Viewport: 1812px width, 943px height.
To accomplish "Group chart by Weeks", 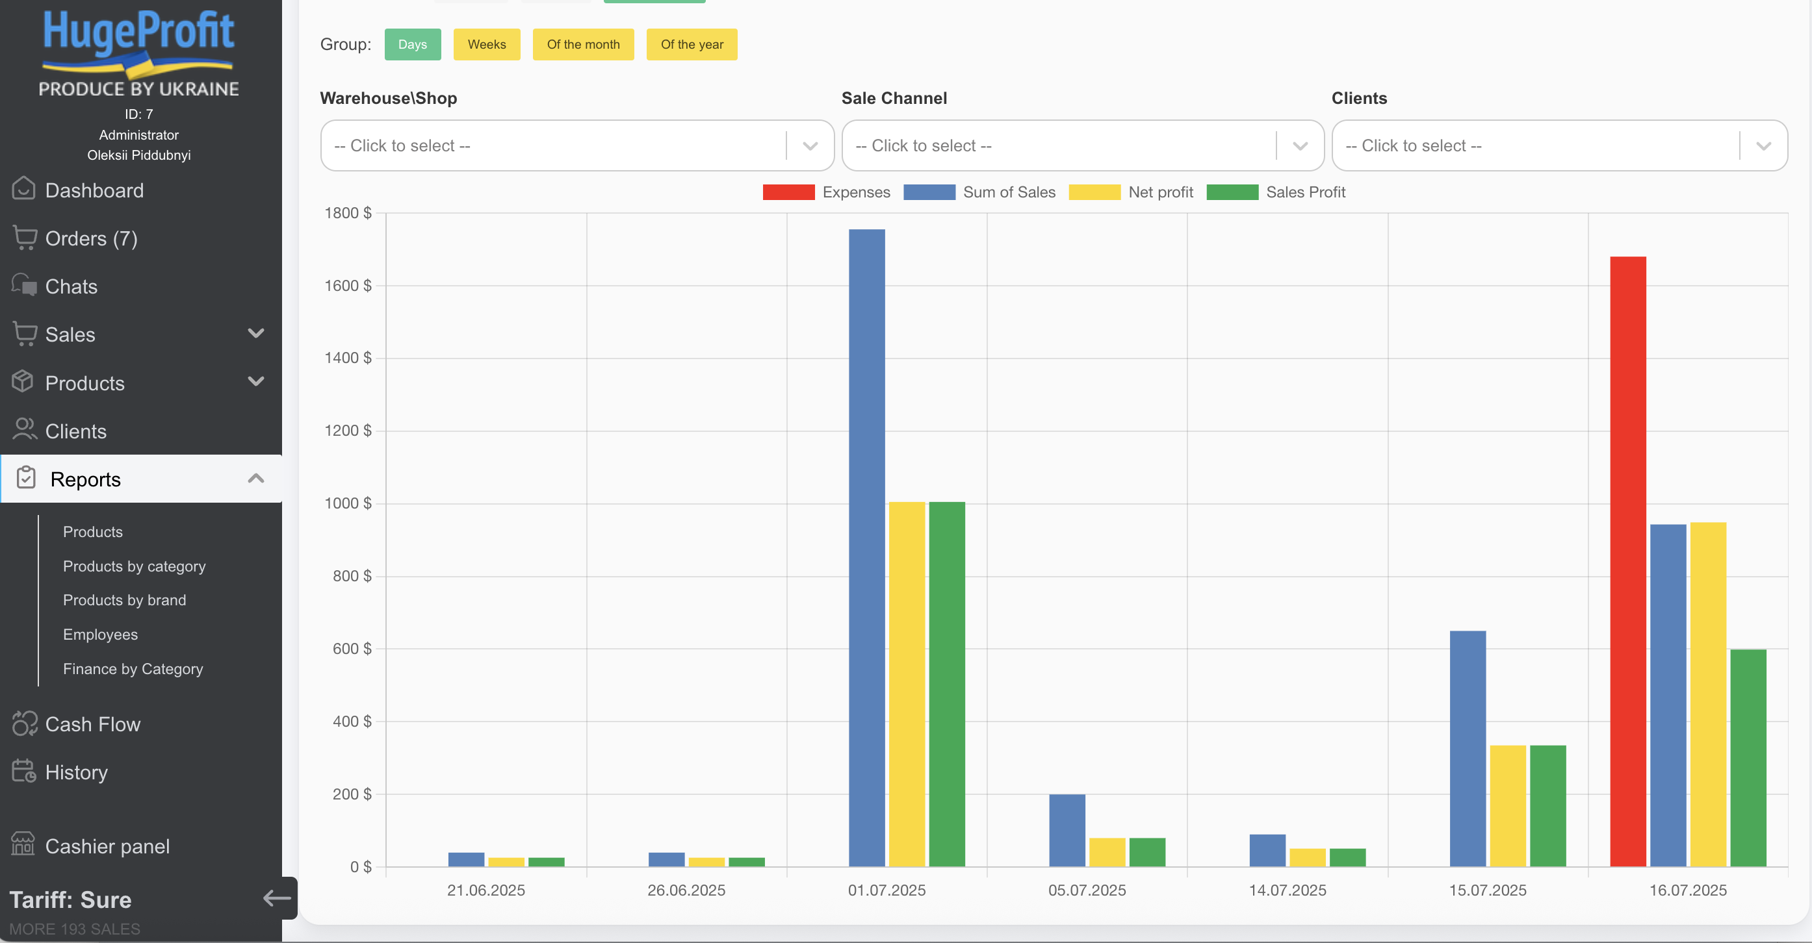I will (486, 44).
